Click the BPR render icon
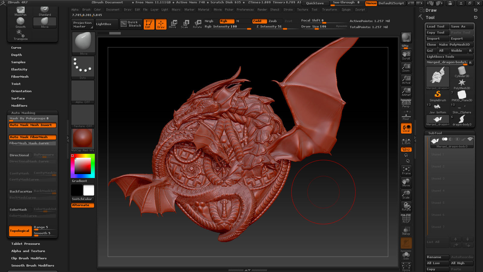Viewport: 483px width, 272px height. pos(406,37)
